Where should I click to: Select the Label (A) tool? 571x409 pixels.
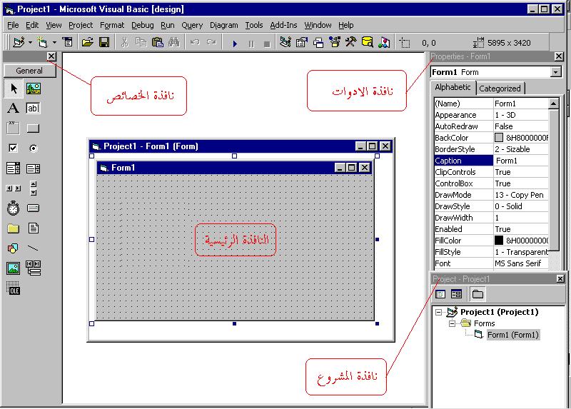coord(13,108)
